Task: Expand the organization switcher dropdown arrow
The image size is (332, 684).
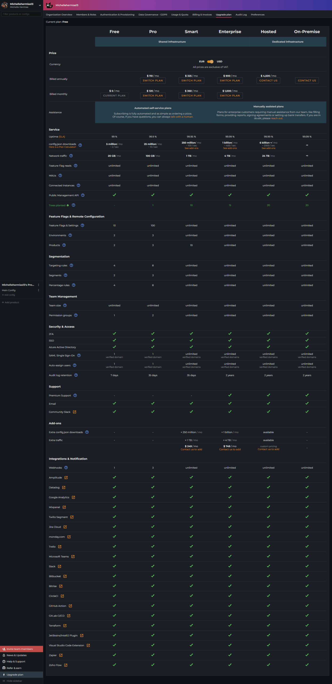Action: 40,5
